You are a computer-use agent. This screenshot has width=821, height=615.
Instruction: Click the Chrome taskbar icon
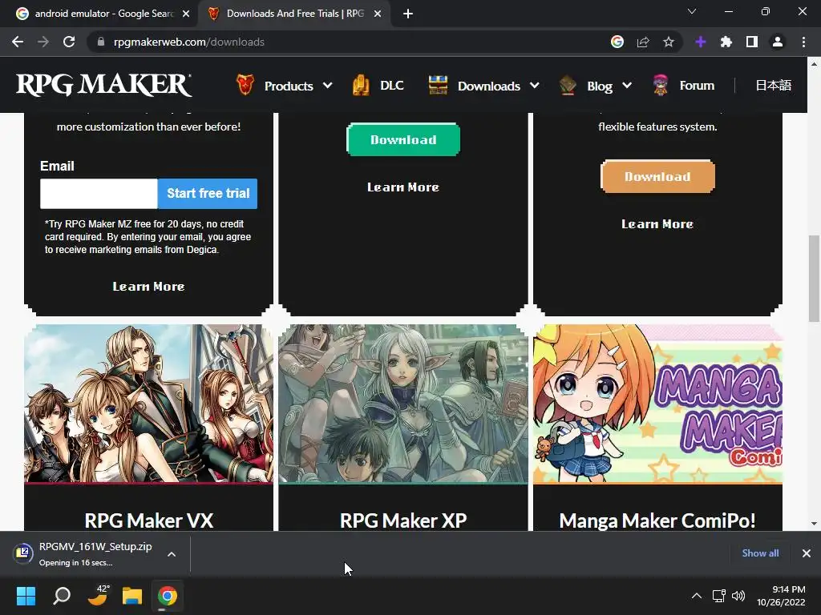tap(168, 596)
